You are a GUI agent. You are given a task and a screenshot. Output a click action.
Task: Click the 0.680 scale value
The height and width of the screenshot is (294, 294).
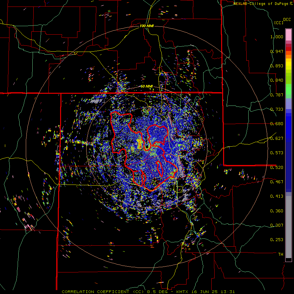[x=277, y=124]
